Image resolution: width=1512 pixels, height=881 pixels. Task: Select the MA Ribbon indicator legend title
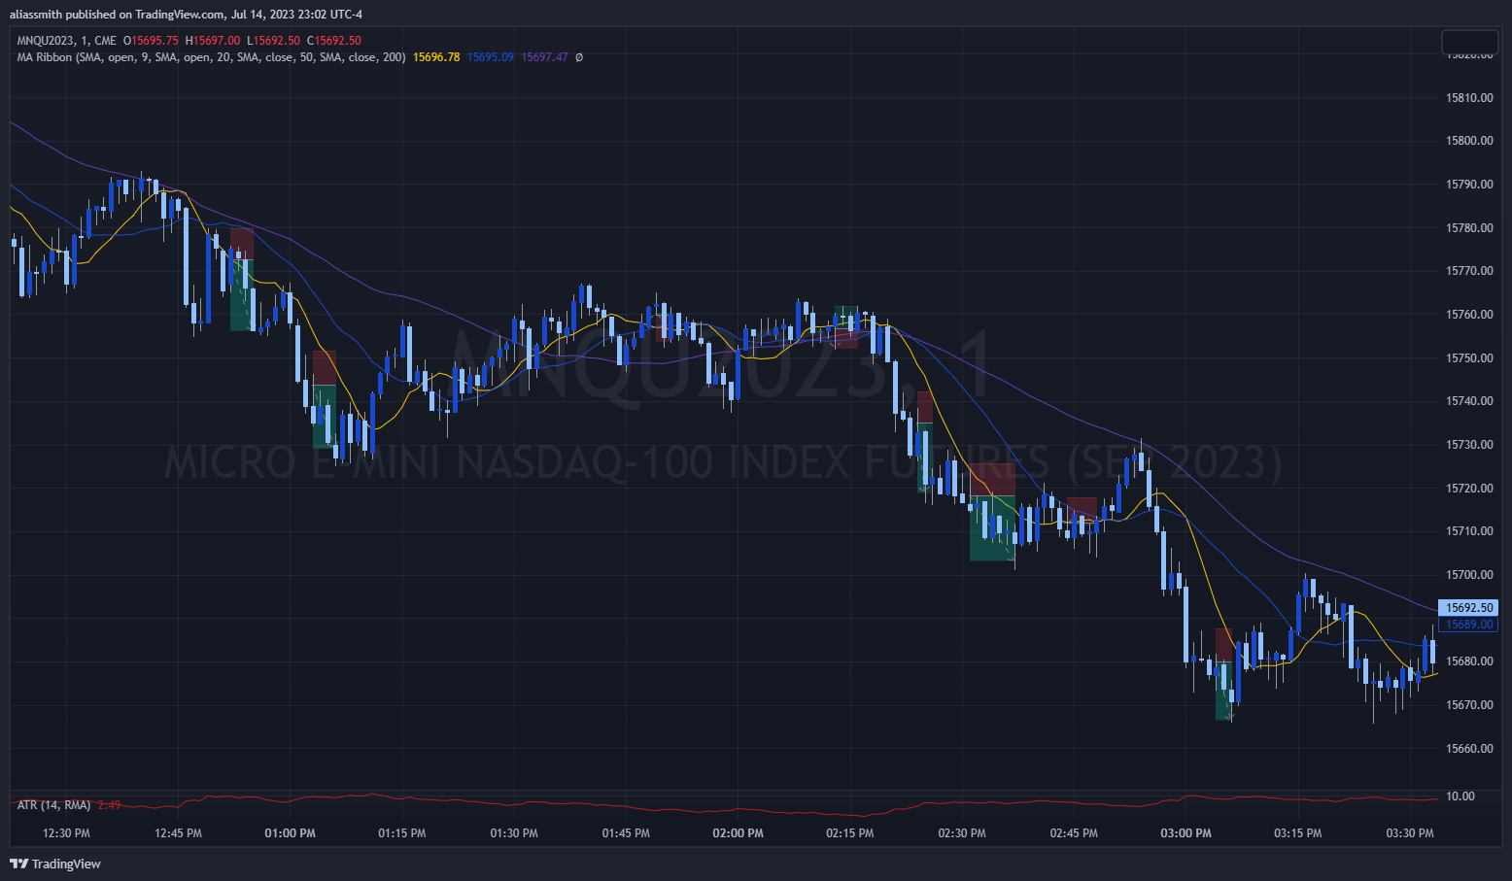(x=211, y=57)
